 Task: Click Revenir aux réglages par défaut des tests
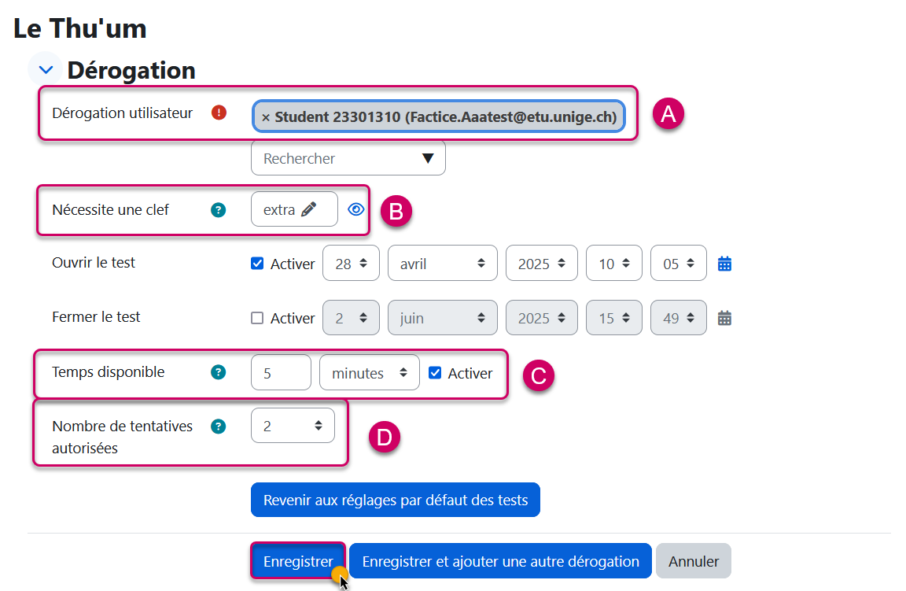point(396,500)
